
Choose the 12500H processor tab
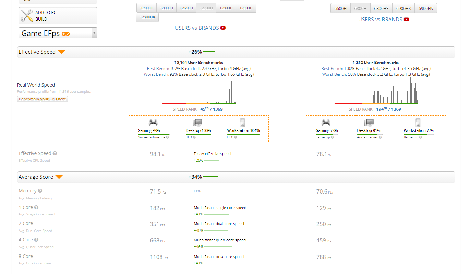click(147, 8)
